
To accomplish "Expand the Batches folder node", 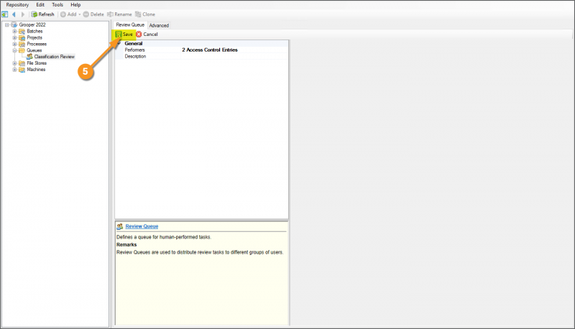I will tap(14, 31).
